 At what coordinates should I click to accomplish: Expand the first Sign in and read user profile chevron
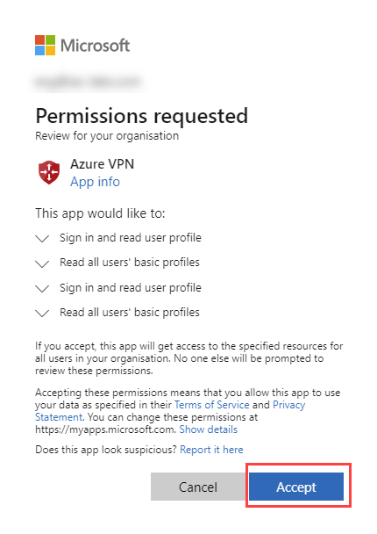coord(42,238)
